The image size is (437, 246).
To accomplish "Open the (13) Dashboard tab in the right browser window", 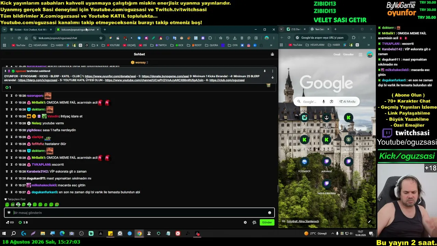I will (296, 29).
